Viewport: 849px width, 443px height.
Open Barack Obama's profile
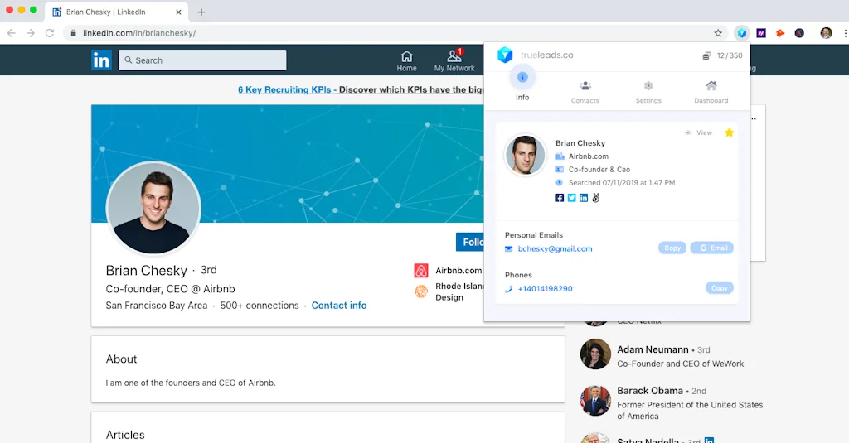(650, 391)
